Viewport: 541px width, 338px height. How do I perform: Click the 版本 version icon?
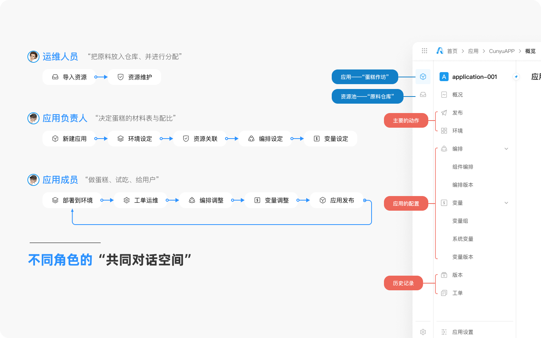(x=444, y=275)
